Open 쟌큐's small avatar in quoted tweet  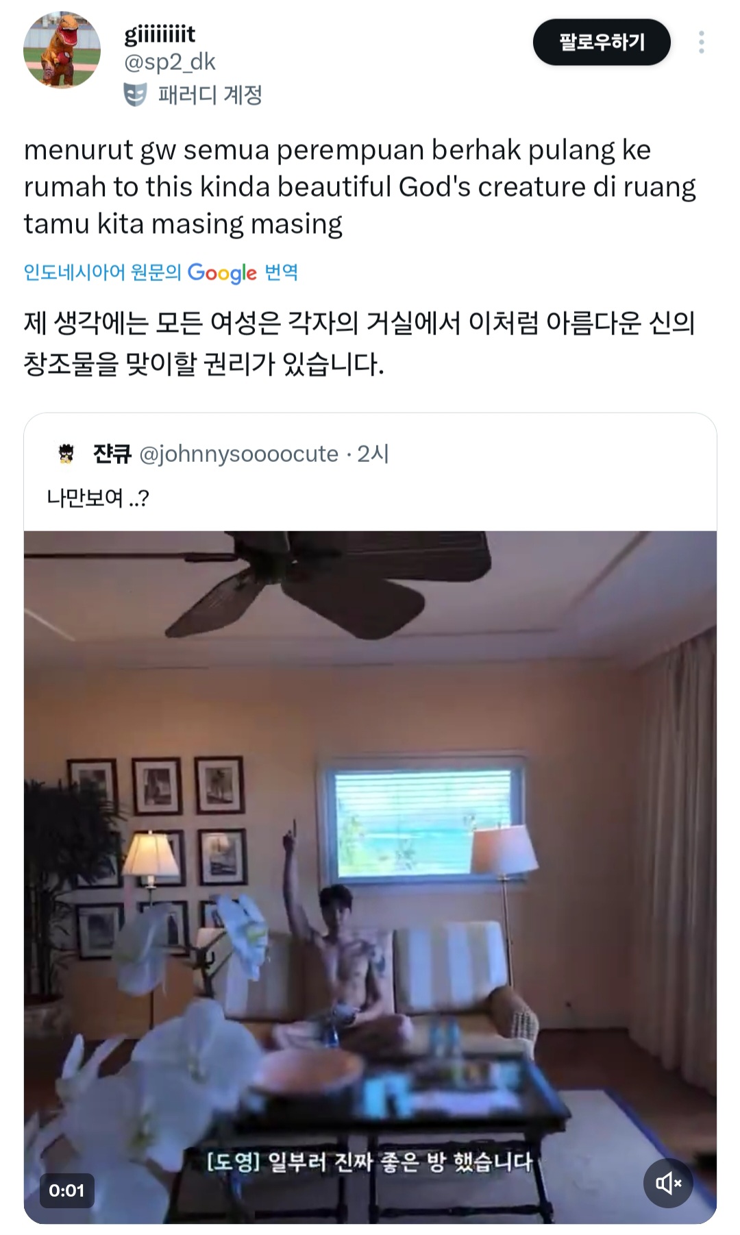[x=66, y=454]
